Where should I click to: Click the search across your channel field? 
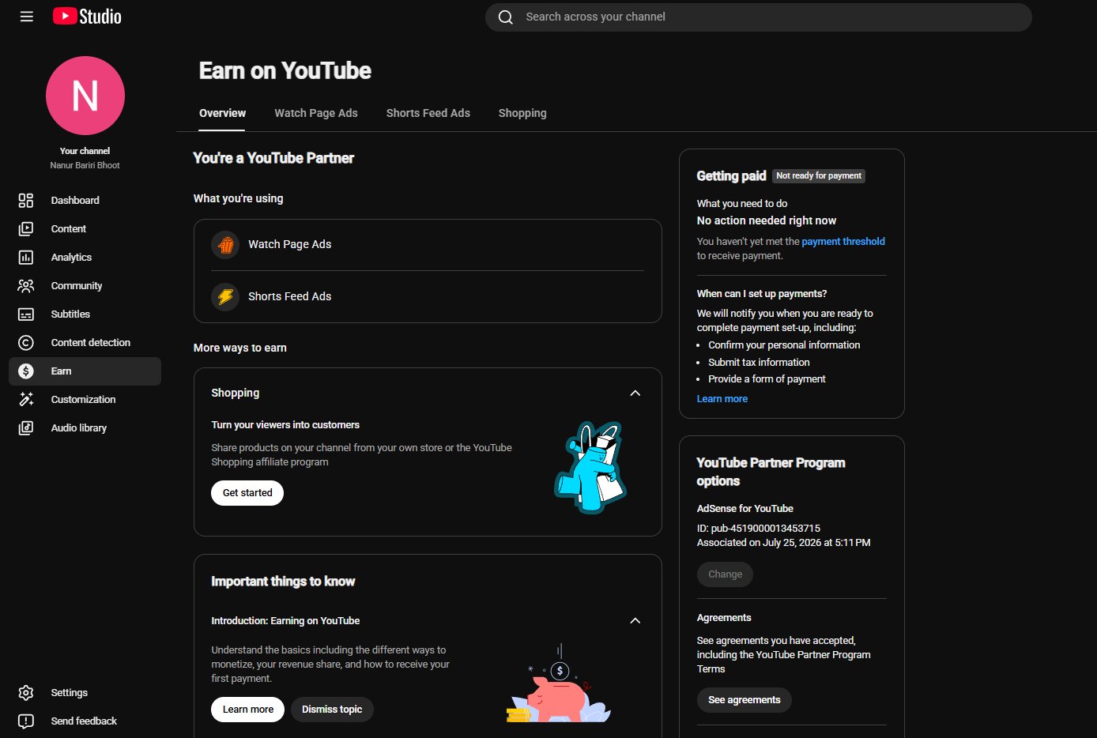point(759,17)
